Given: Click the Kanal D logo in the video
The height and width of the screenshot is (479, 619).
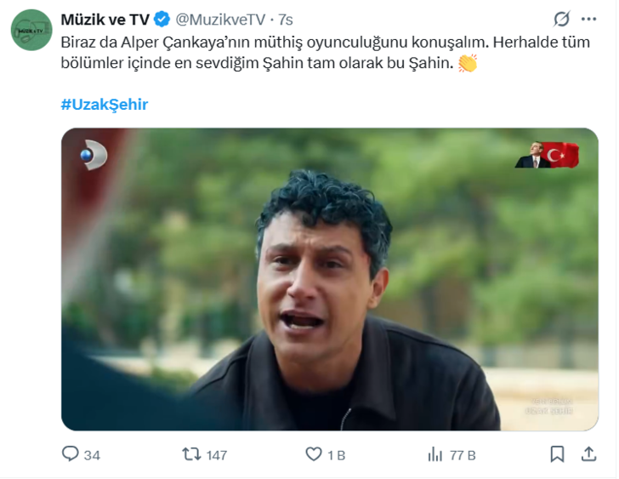Looking at the screenshot, I should [94, 155].
